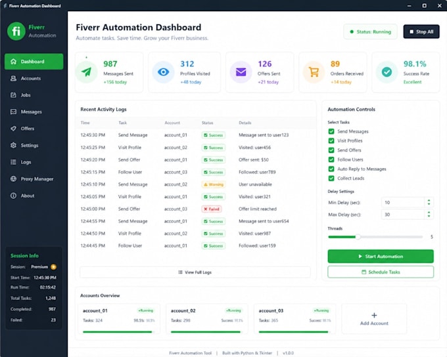
Task: Open the Dashboard menu item
Action: pyautogui.click(x=34, y=61)
